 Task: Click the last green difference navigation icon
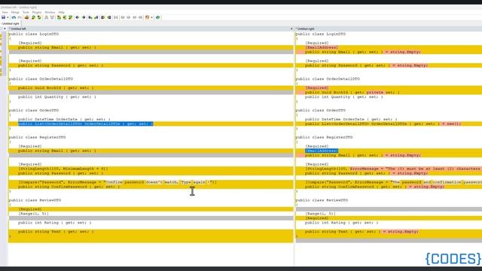click(x=70, y=17)
